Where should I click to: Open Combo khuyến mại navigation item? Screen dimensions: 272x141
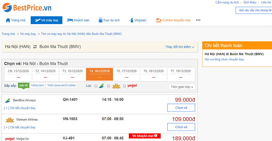pyautogui.click(x=173, y=20)
